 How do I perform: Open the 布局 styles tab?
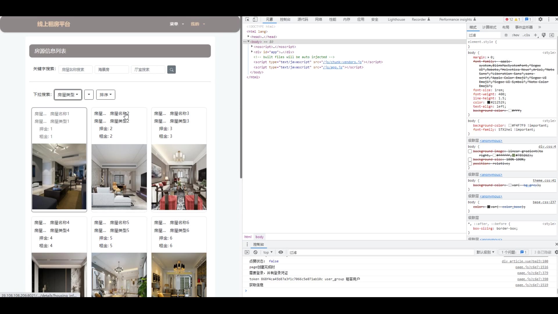[x=506, y=27]
